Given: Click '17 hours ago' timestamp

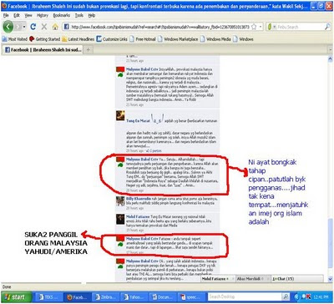Looking at the screenshot, I should (134, 252).
